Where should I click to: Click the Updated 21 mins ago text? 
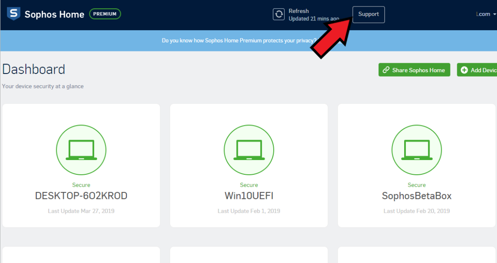313,19
